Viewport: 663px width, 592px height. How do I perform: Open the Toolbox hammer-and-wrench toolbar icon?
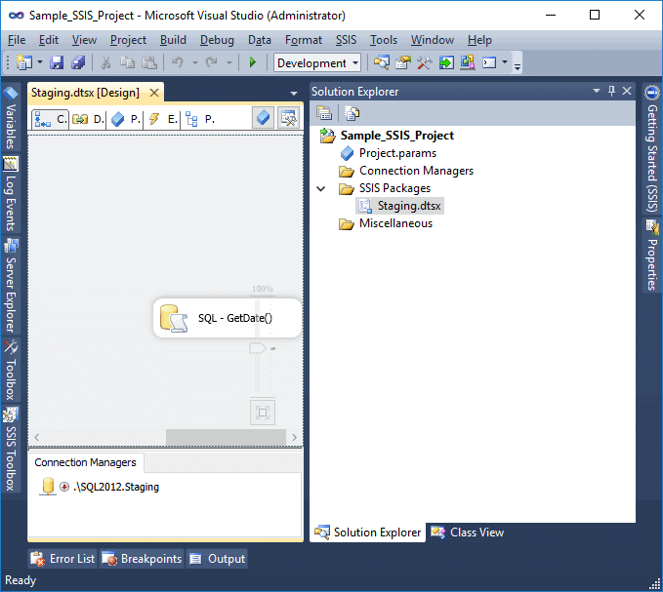(x=425, y=63)
